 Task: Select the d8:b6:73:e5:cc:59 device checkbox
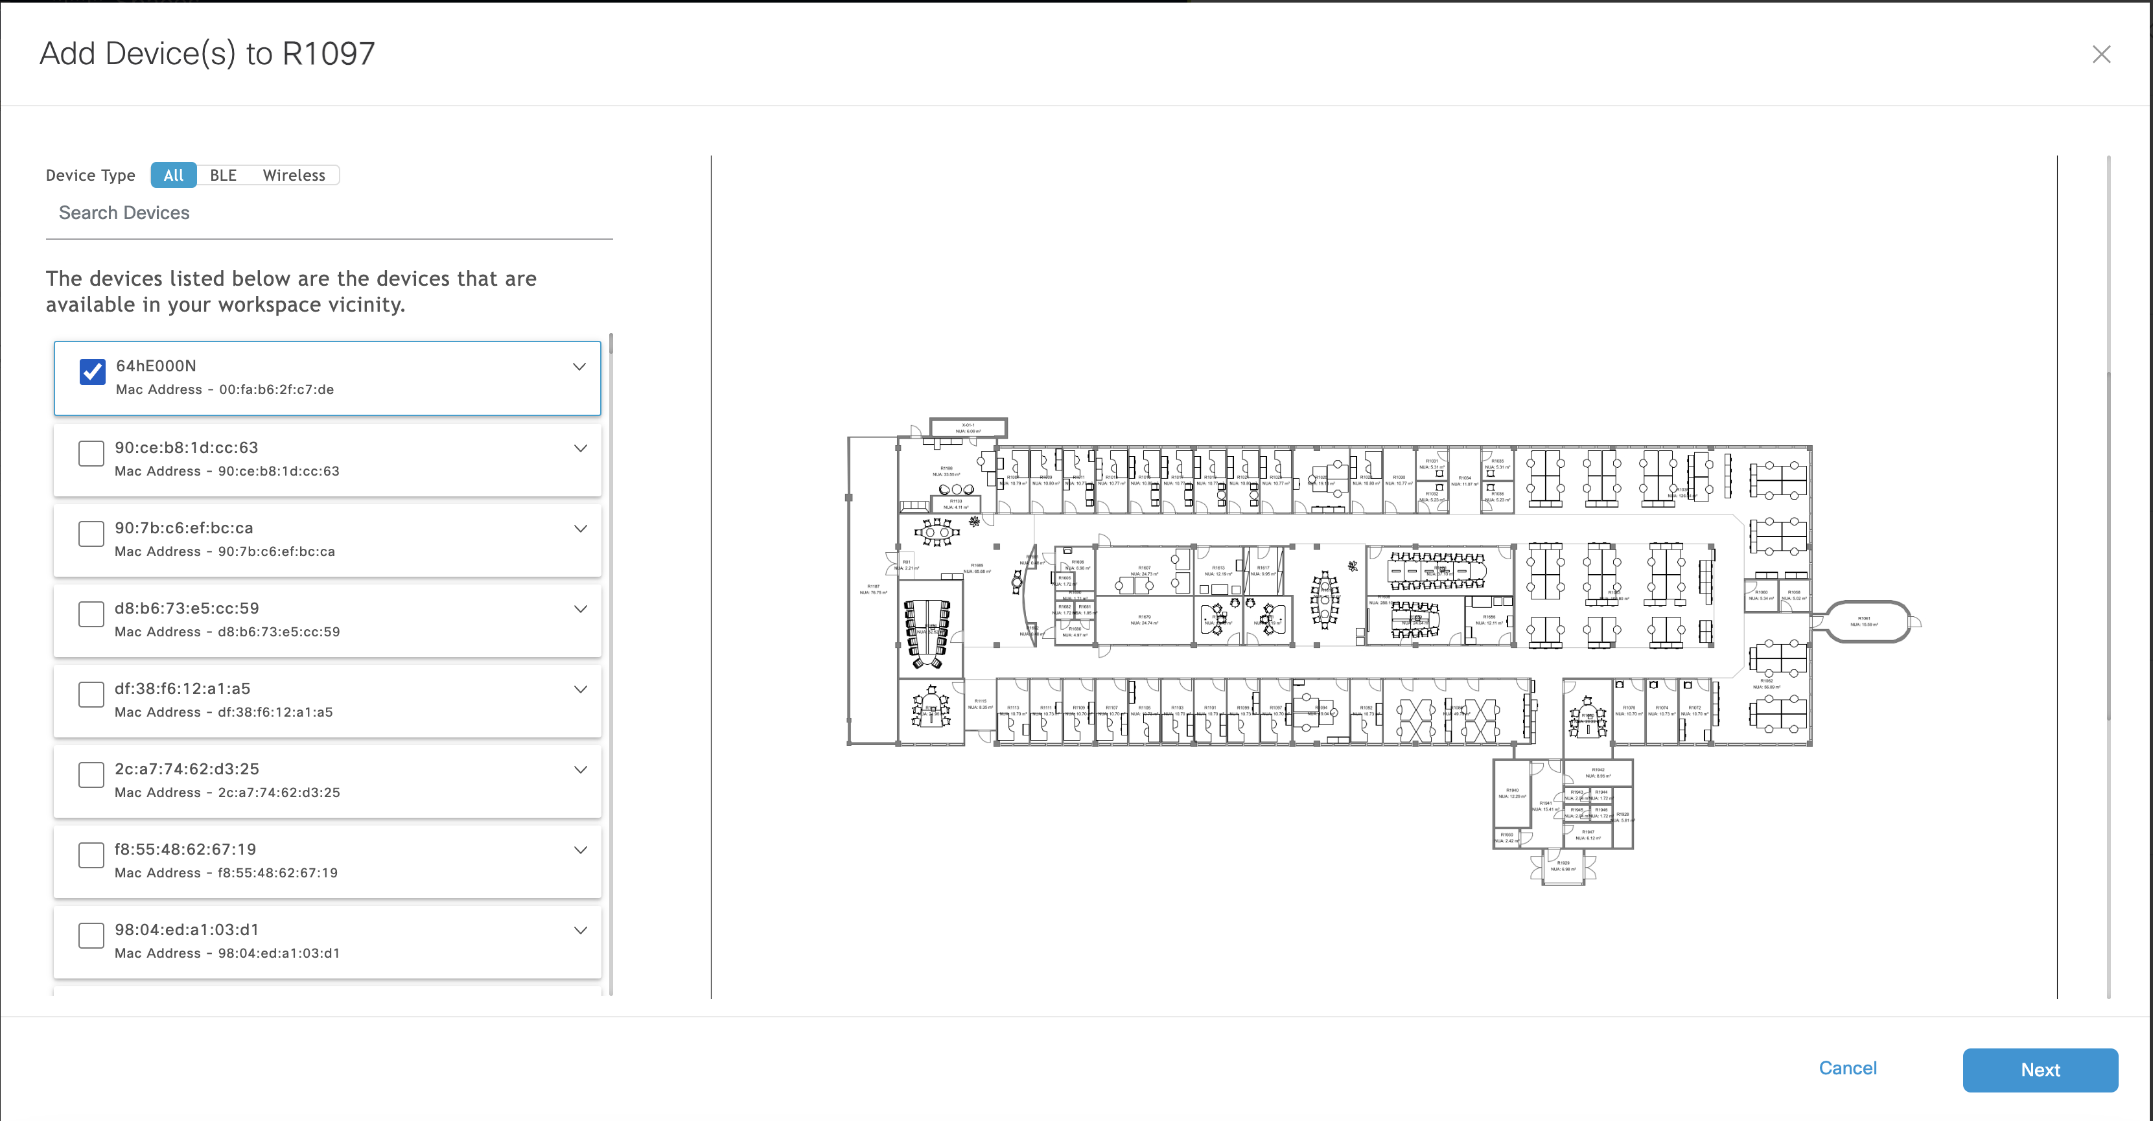(91, 614)
